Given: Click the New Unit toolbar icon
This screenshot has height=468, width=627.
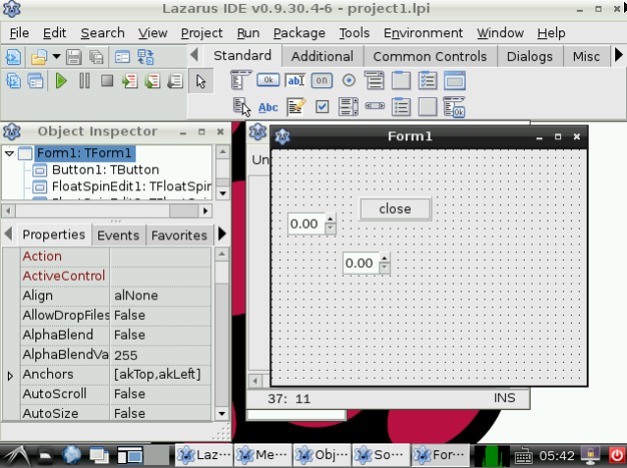Looking at the screenshot, I should coord(13,57).
